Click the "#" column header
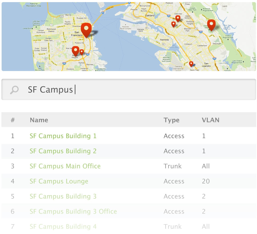Screen dimensions: 257x234 click(13, 120)
